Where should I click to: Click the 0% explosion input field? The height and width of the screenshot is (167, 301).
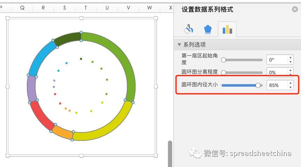click(x=277, y=72)
